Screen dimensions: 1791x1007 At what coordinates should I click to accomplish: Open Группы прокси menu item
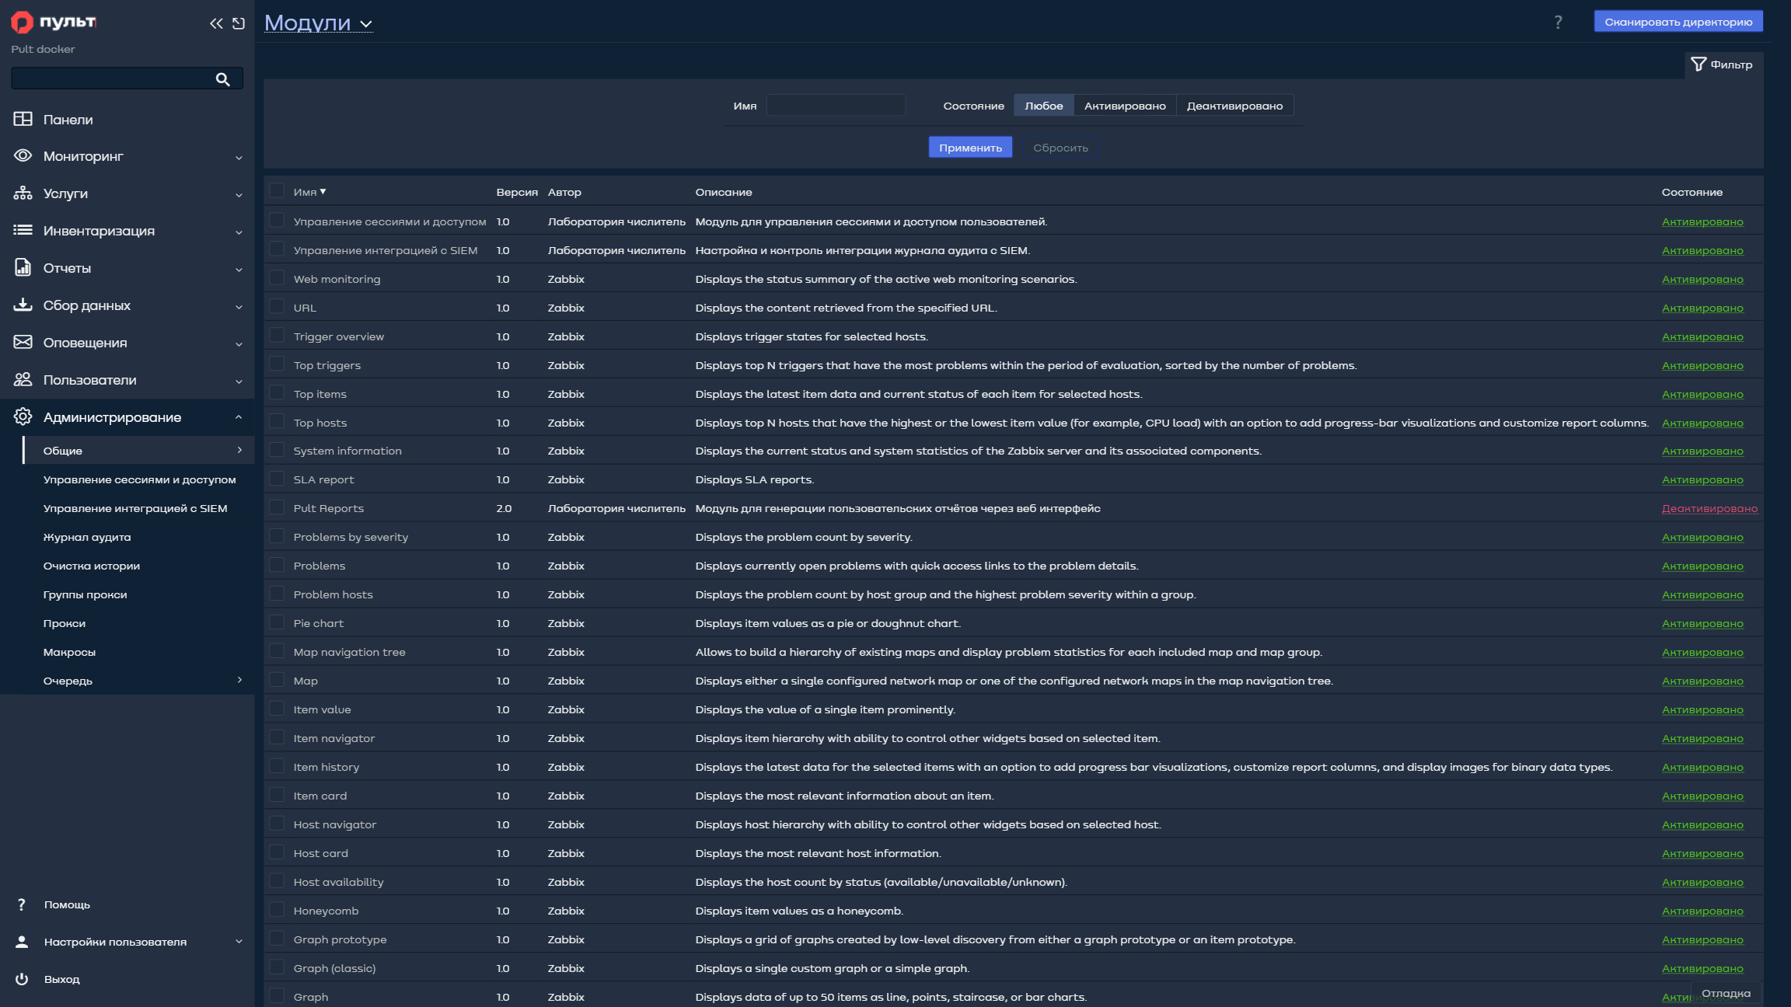pos(86,594)
